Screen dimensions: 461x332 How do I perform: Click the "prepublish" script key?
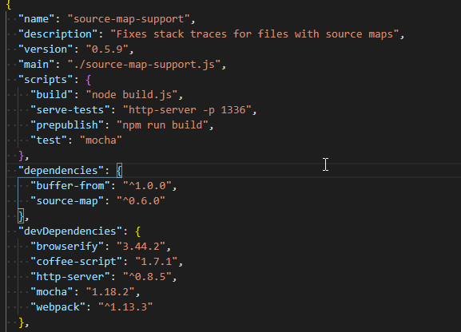tap(67, 125)
